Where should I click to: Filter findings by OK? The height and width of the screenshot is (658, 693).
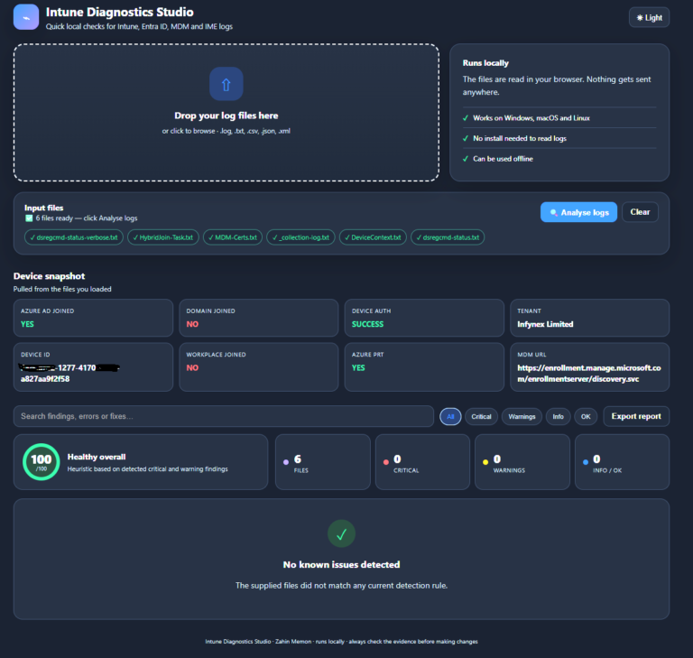coord(586,417)
